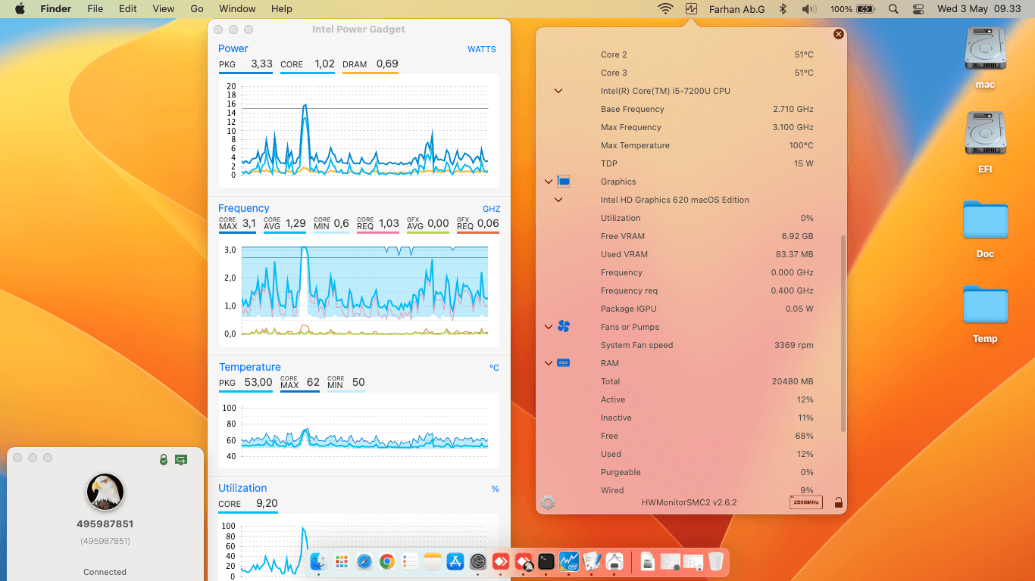Collapse the Intel Core i5-7200U CPU section
Image resolution: width=1035 pixels, height=581 pixels.
pos(558,91)
